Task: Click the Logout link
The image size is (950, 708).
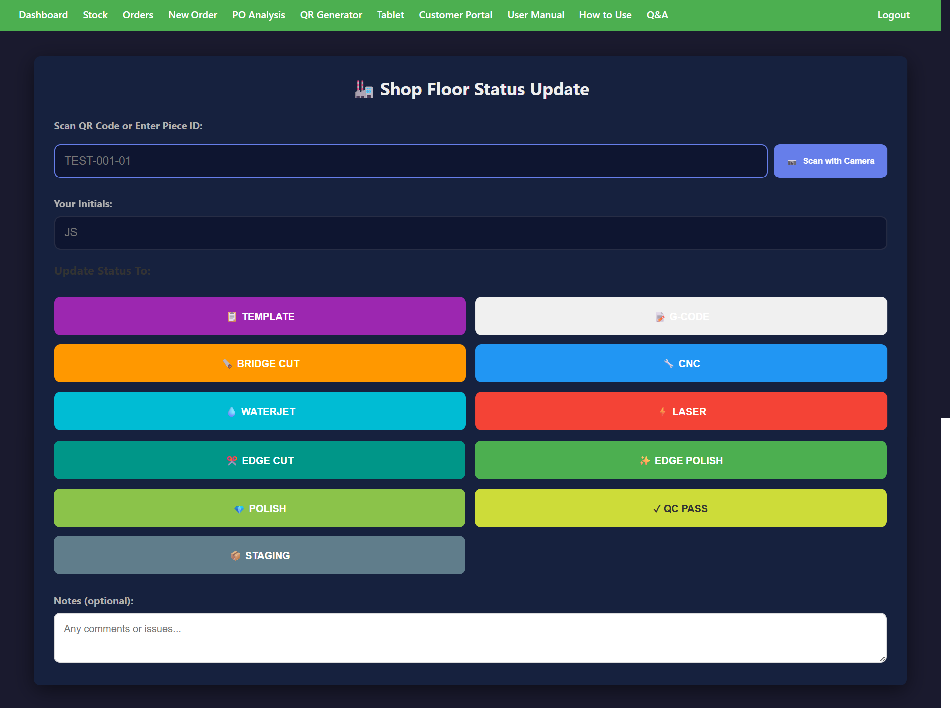Action: click(x=893, y=15)
